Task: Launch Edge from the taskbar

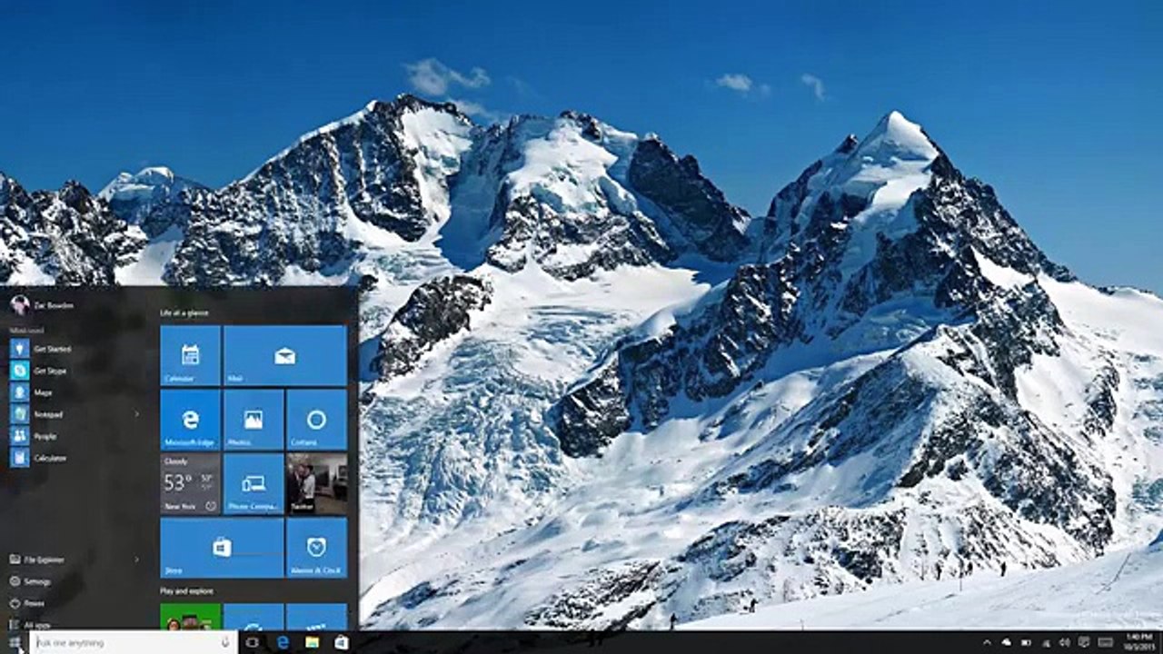Action: tap(283, 642)
